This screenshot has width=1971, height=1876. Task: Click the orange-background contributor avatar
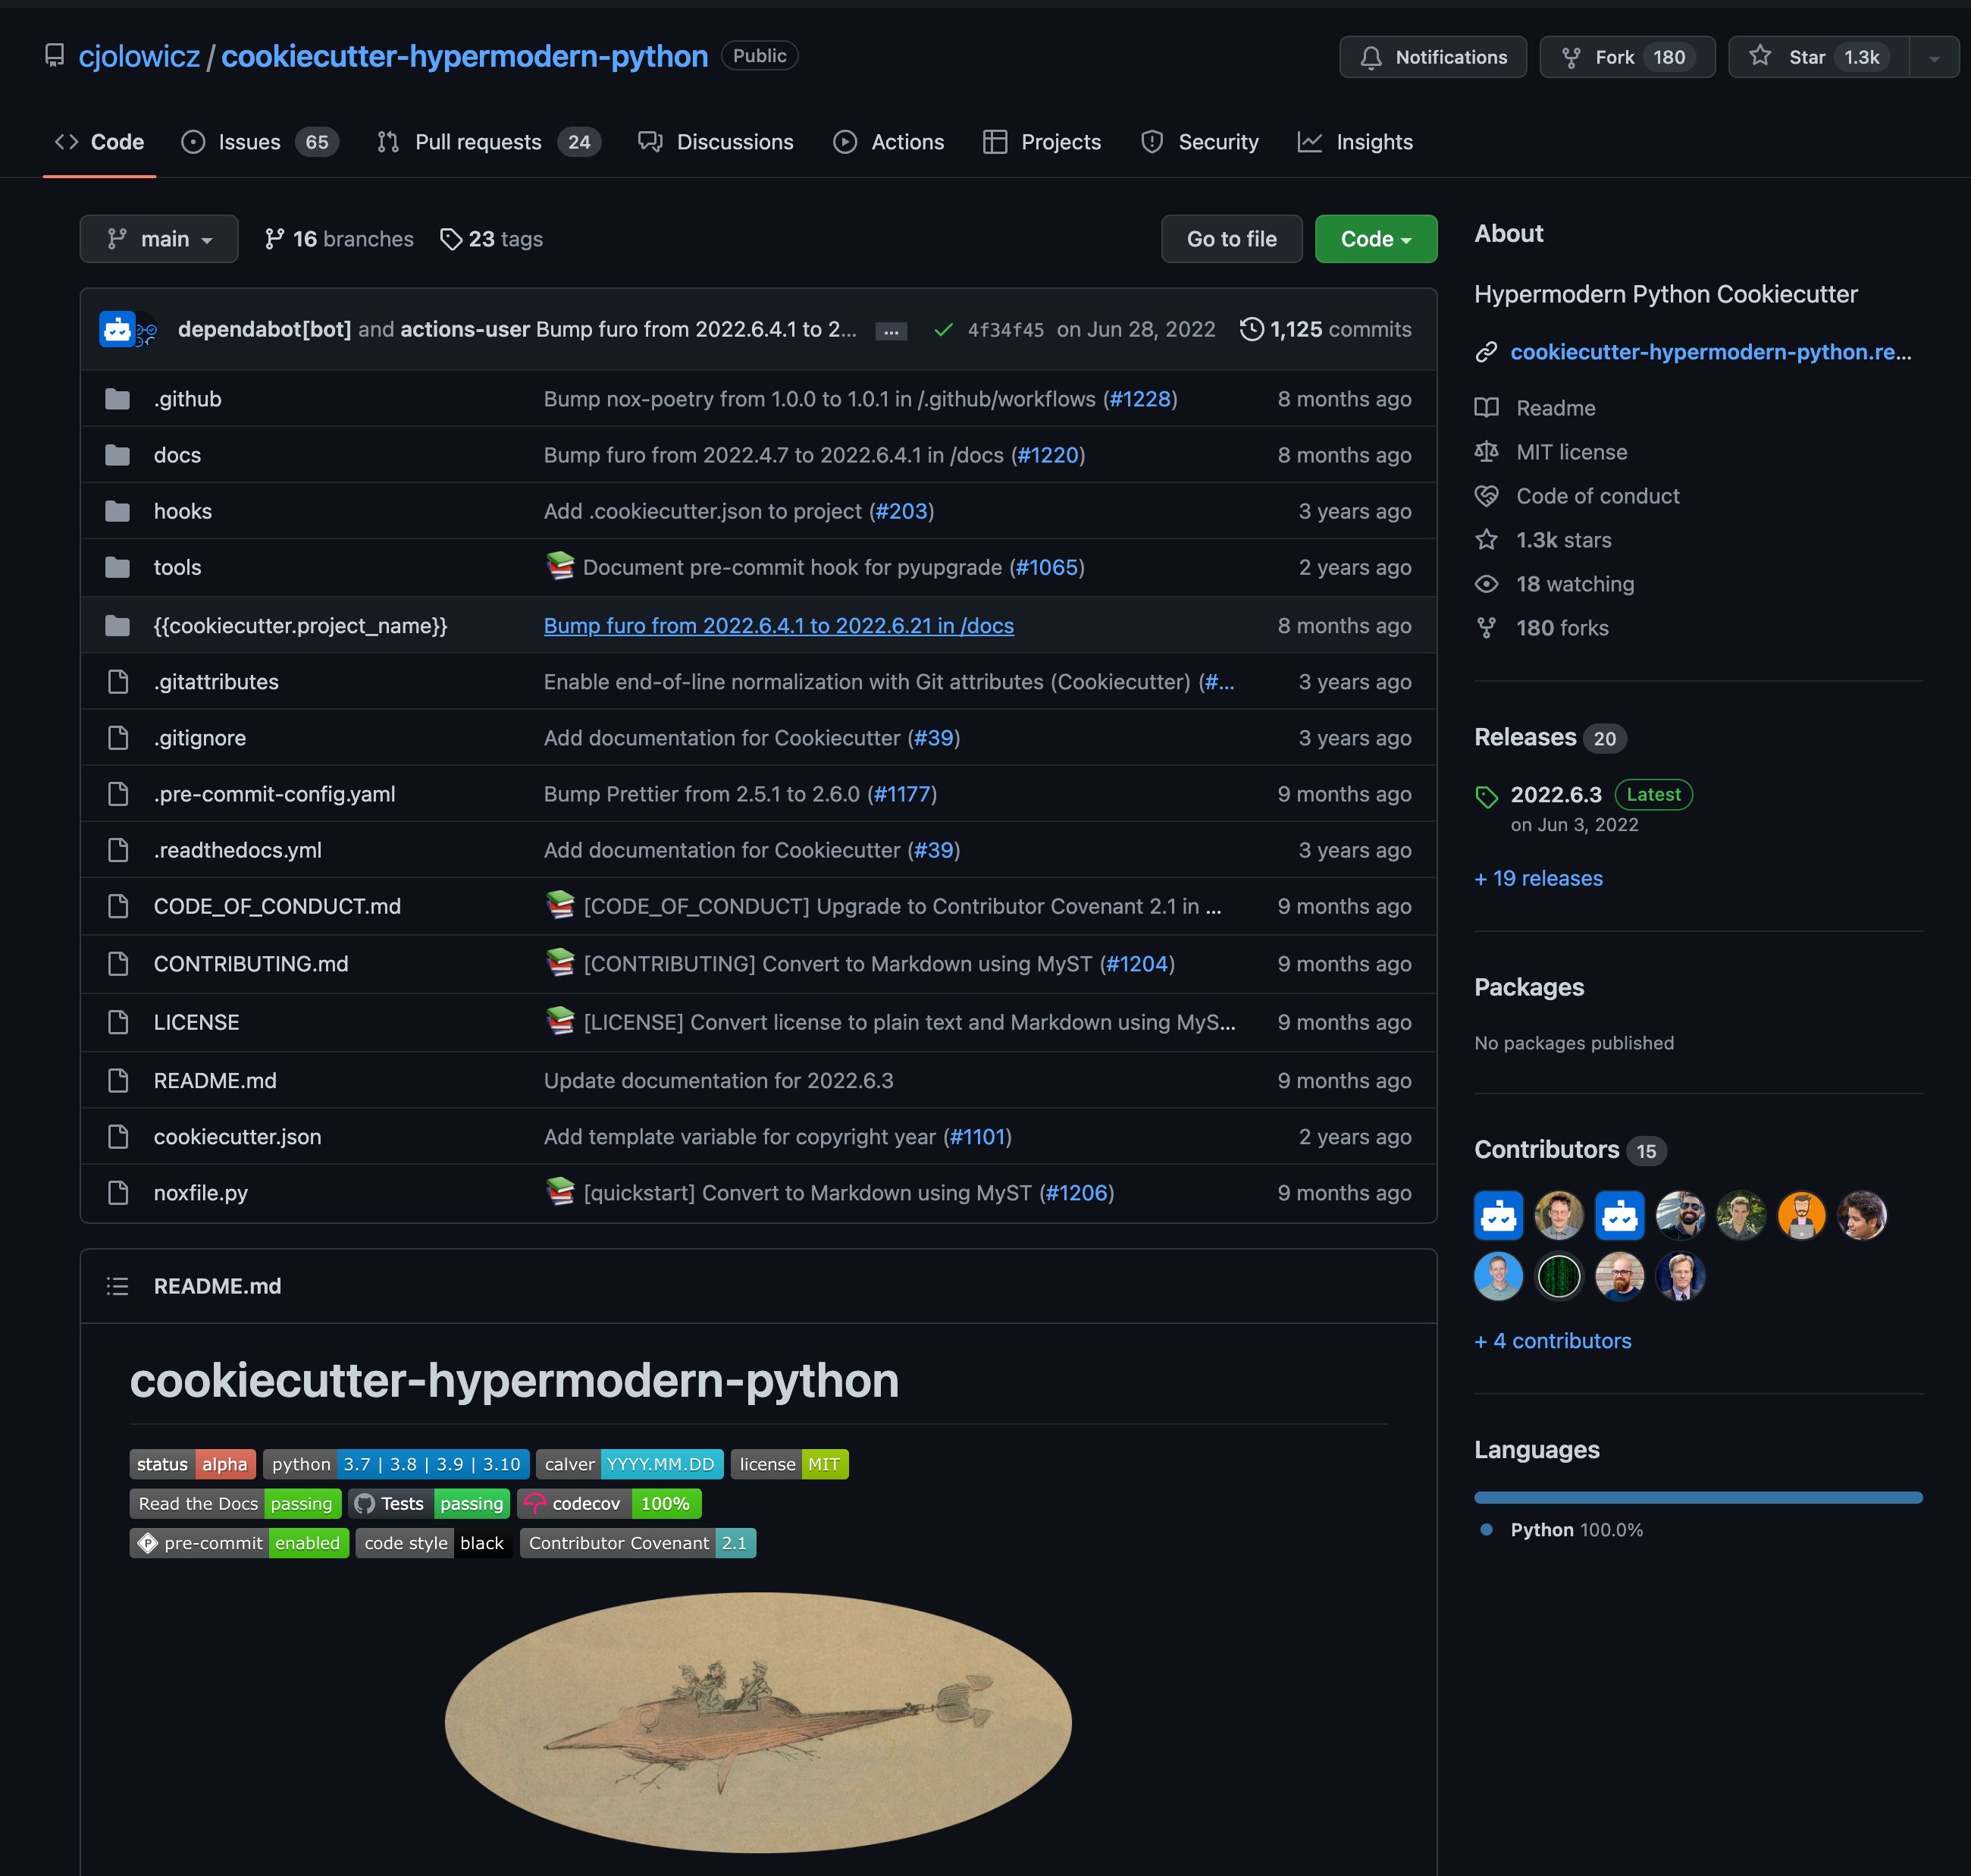(1801, 1216)
